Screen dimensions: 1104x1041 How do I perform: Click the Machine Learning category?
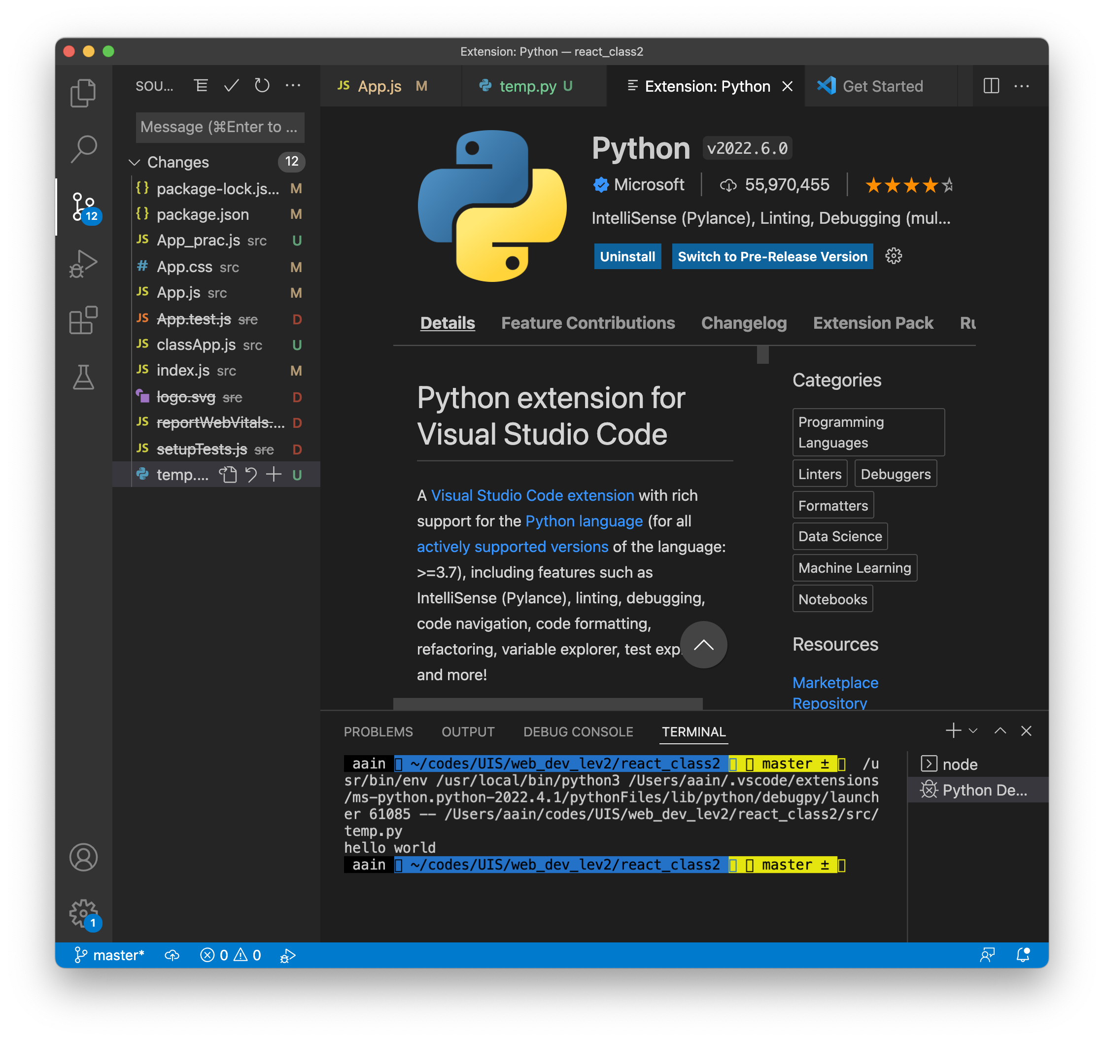pos(854,567)
